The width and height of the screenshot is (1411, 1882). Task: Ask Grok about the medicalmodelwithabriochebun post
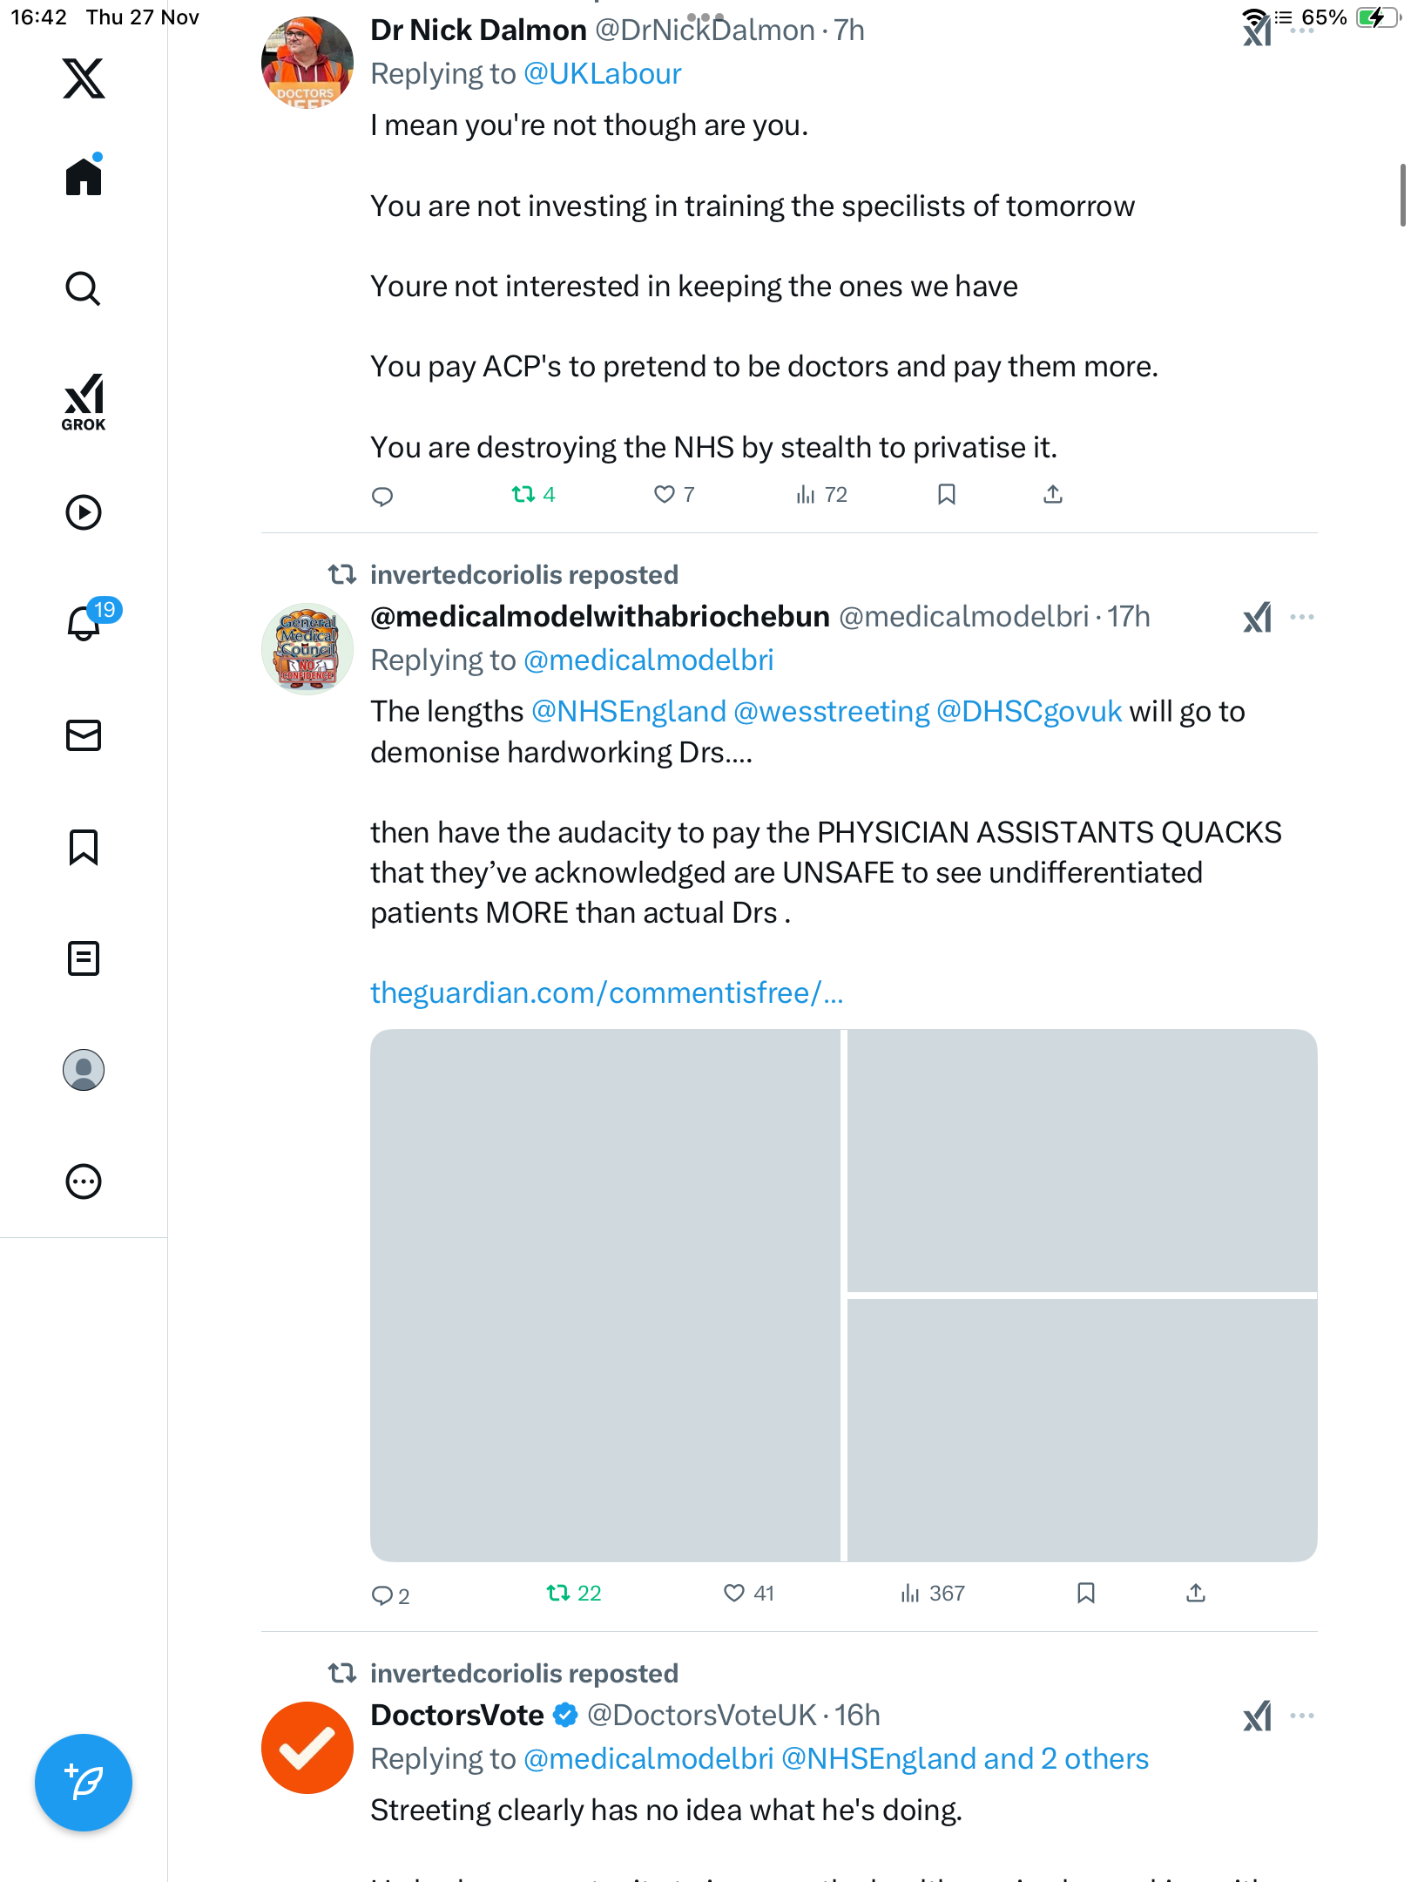pyautogui.click(x=1257, y=618)
